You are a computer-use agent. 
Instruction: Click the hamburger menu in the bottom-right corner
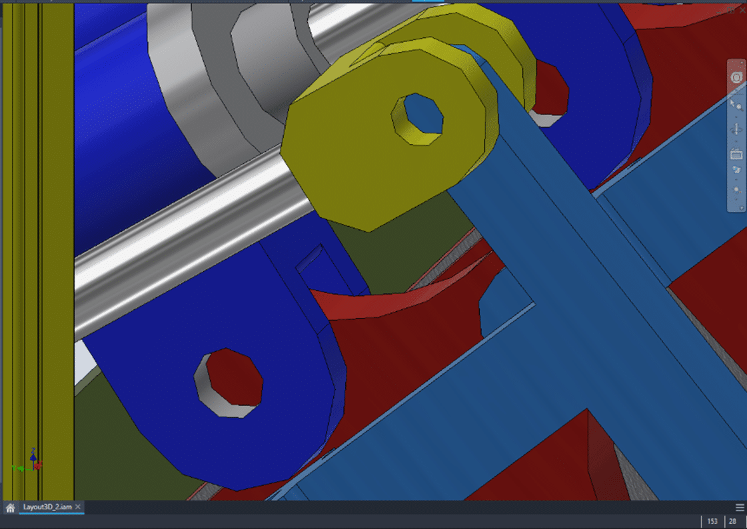(x=739, y=506)
